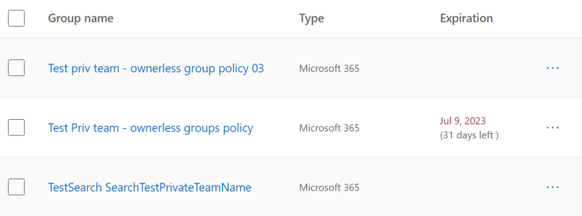The height and width of the screenshot is (216, 582).
Task: Open Test Priv team - ownerless groups policy
Action: (x=151, y=128)
